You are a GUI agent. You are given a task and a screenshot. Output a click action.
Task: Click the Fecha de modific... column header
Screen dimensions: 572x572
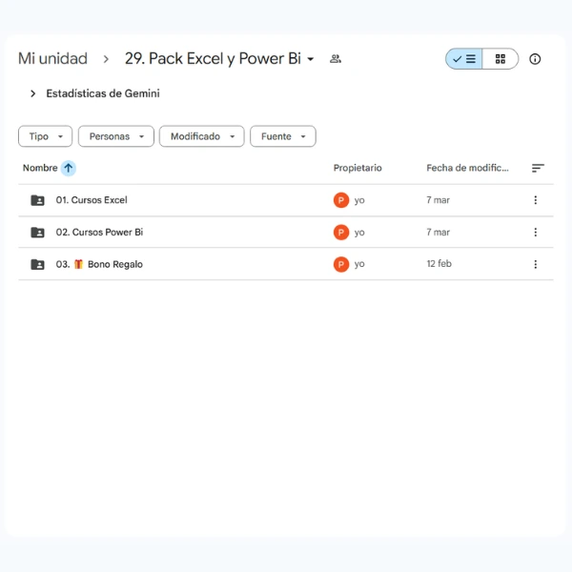467,168
